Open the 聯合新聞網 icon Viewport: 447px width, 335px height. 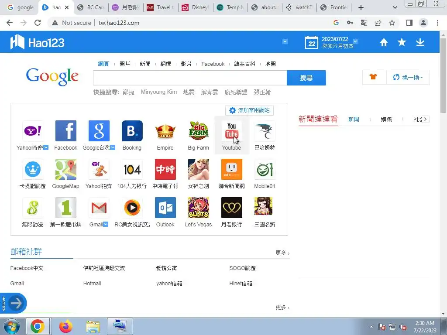(231, 169)
